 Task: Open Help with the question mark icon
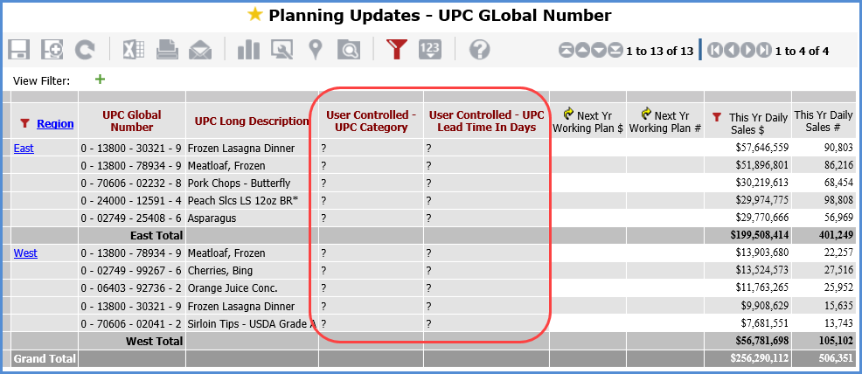coord(479,50)
